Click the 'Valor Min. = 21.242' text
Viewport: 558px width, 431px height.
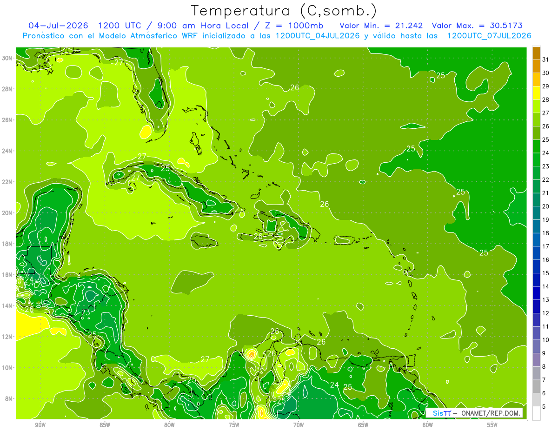(x=381, y=25)
